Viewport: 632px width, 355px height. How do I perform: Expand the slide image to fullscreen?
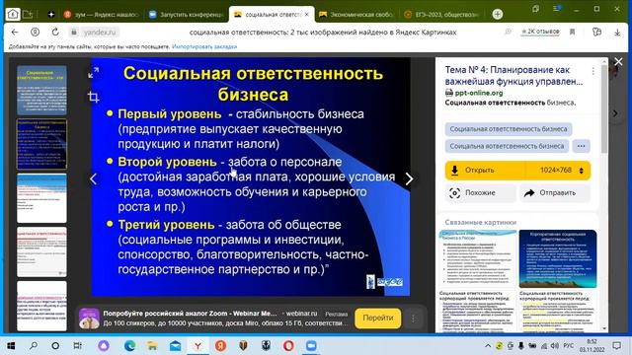pyautogui.click(x=94, y=73)
